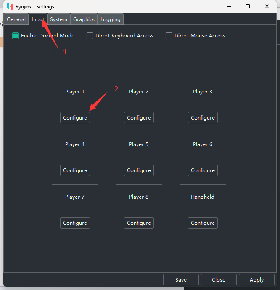Enable Direct Keyboard Access checkbox
This screenshot has width=280, height=290.
[x=90, y=36]
